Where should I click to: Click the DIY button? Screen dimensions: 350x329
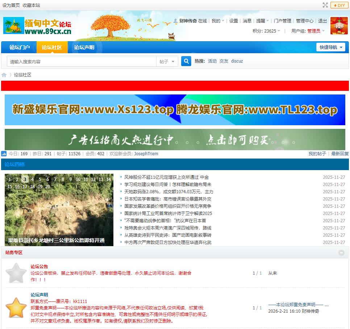339,5
